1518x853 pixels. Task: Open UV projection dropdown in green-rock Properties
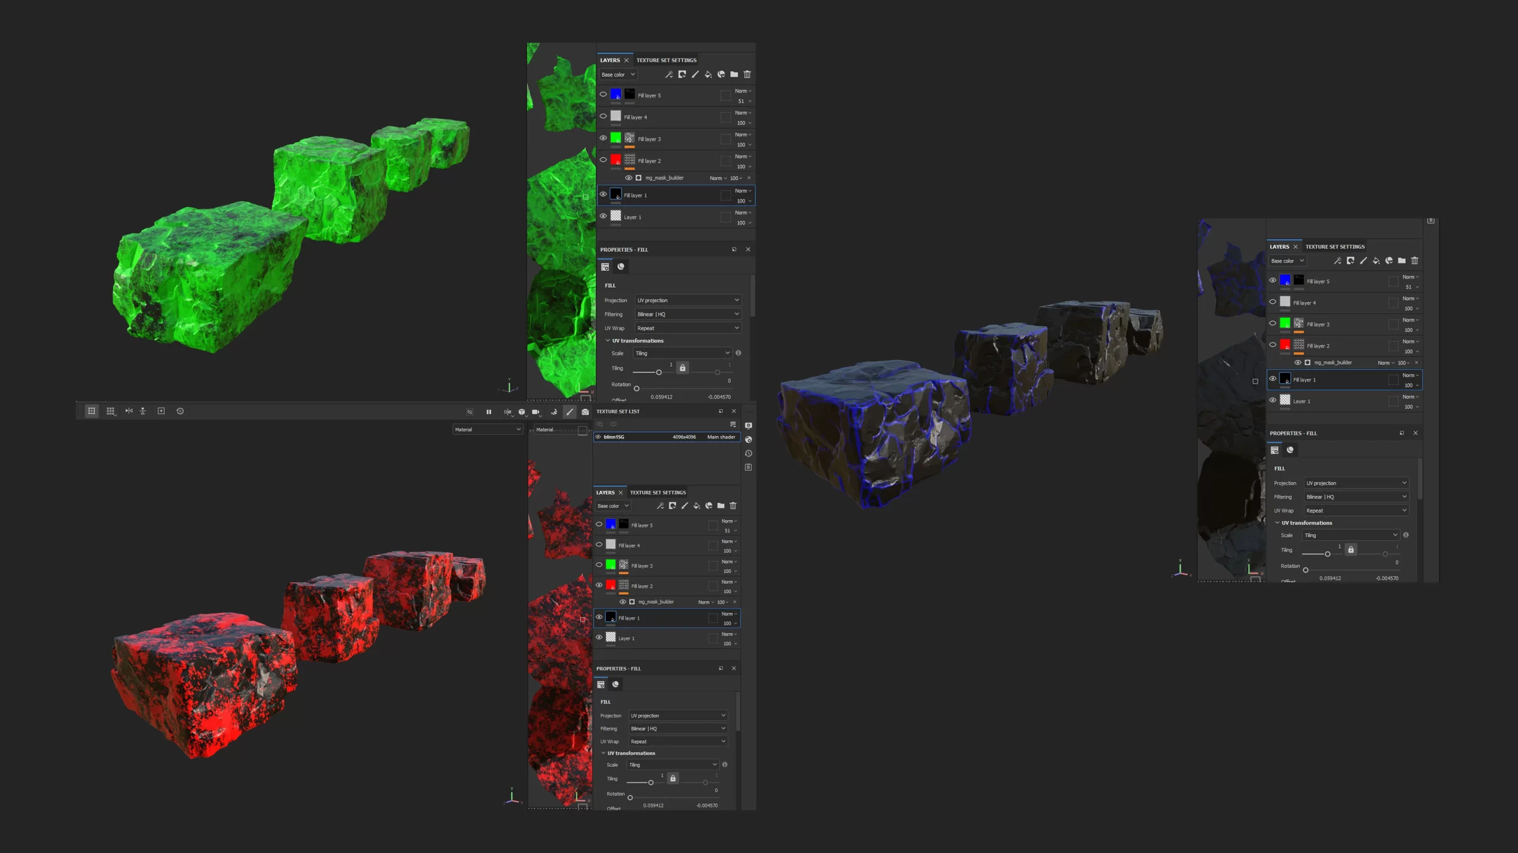688,300
